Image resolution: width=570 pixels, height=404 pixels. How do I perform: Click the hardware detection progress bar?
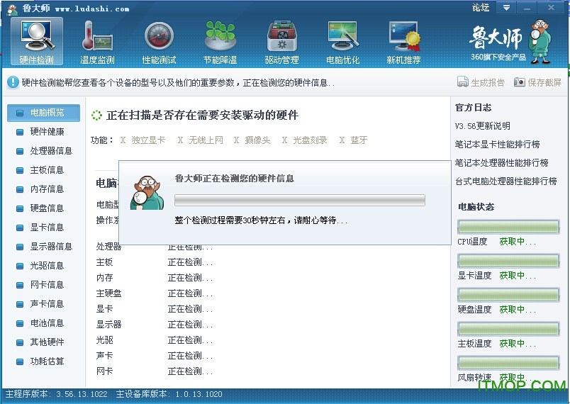tap(300, 200)
